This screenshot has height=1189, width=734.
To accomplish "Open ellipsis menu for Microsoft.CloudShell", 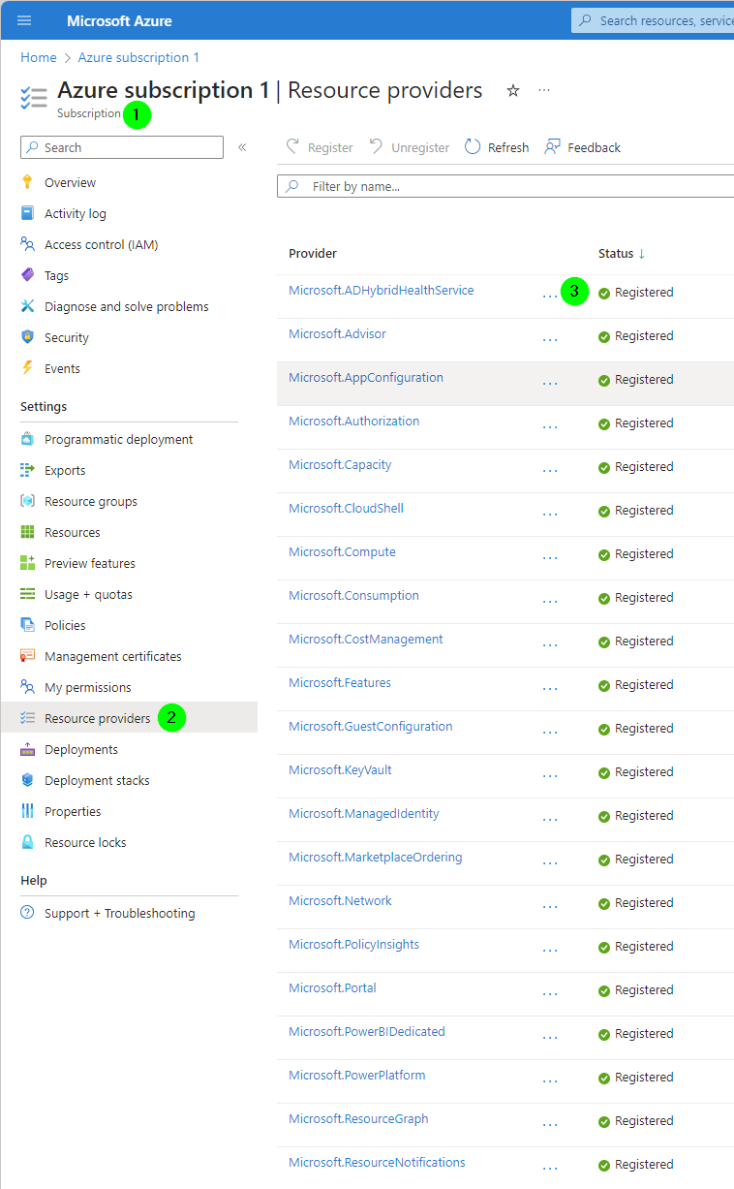I will 550,514.
